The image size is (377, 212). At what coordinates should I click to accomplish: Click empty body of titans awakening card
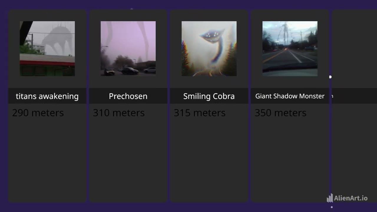(x=47, y=159)
